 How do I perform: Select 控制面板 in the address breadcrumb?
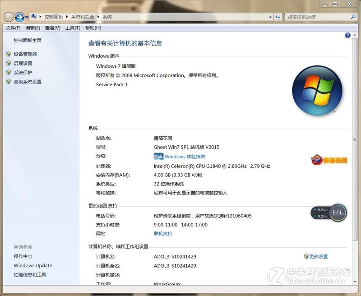tap(54, 17)
